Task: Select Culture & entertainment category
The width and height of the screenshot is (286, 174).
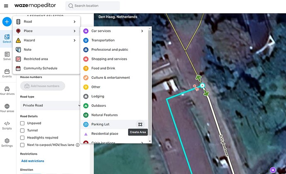Action: pos(114,78)
